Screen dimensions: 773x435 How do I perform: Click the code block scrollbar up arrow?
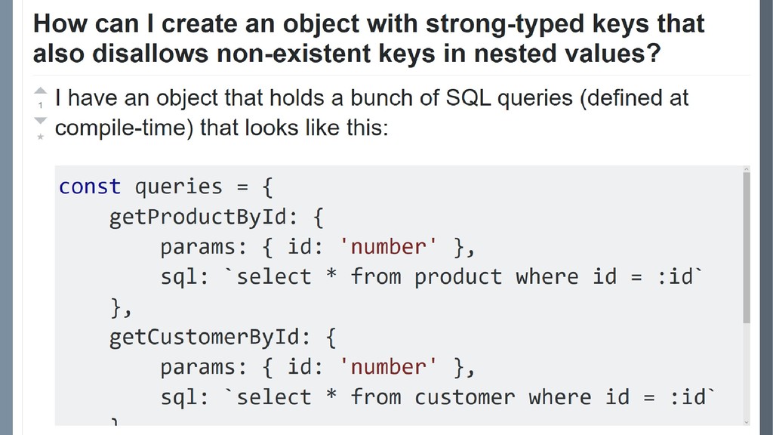tap(747, 170)
